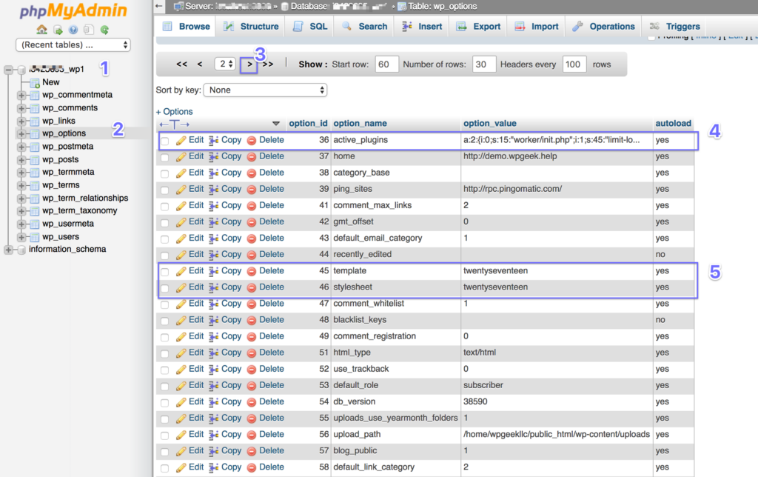The width and height of the screenshot is (758, 477).
Task: Click the New table icon in tree
Action: click(x=34, y=83)
